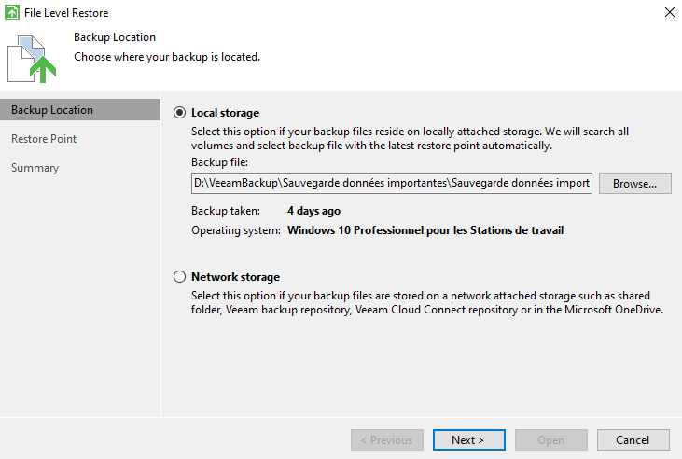Click the 'Backup taken:' label

[x=226, y=211]
